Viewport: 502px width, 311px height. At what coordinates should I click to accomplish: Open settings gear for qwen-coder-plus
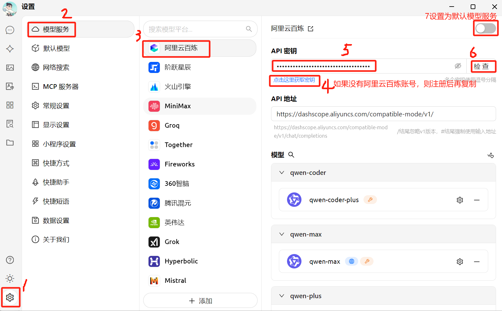(460, 200)
